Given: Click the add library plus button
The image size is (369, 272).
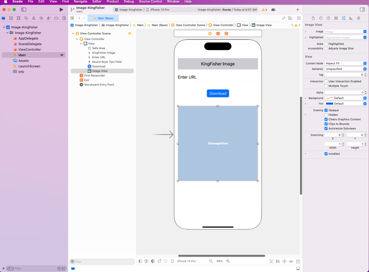Looking at the screenshot, I should pos(298,10).
